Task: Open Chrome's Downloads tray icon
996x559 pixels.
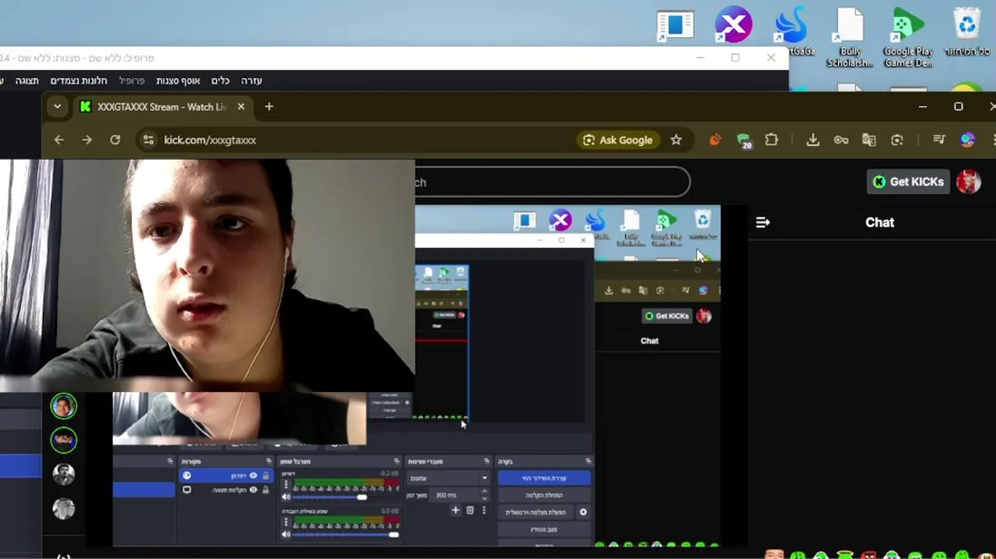Action: [813, 140]
